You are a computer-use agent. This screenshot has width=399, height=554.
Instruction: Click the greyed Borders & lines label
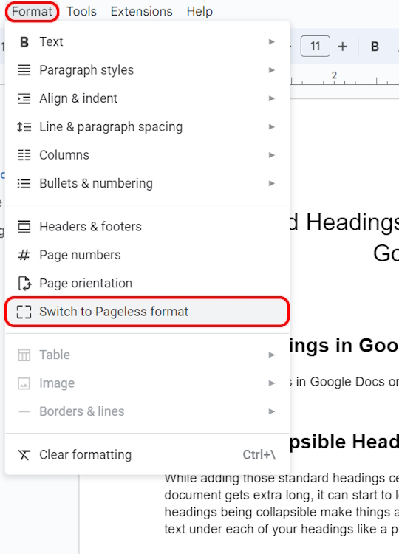(x=82, y=411)
